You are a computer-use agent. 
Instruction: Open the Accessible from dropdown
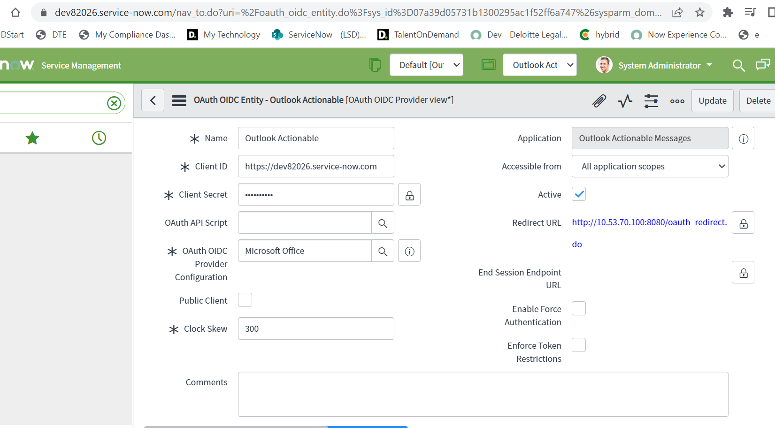[x=650, y=166]
